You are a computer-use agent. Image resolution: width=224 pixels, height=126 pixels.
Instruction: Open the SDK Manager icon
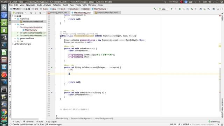click(x=209, y=9)
